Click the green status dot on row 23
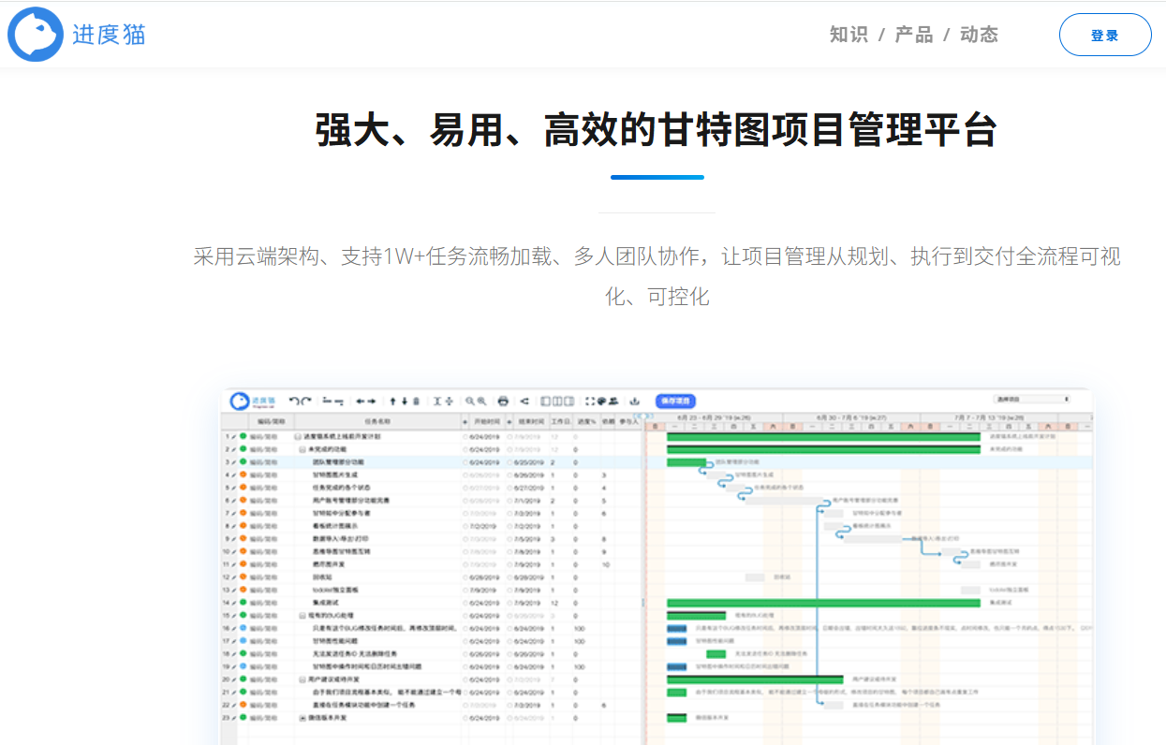 243,718
